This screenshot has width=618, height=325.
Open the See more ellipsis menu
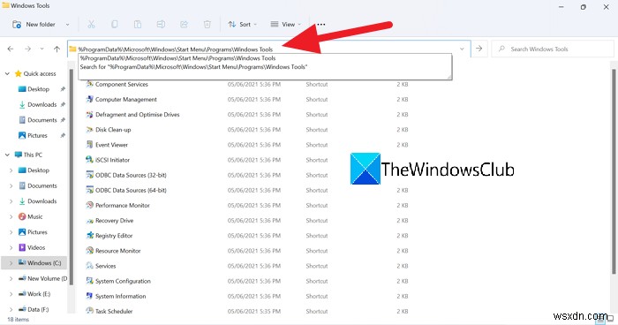[321, 25]
